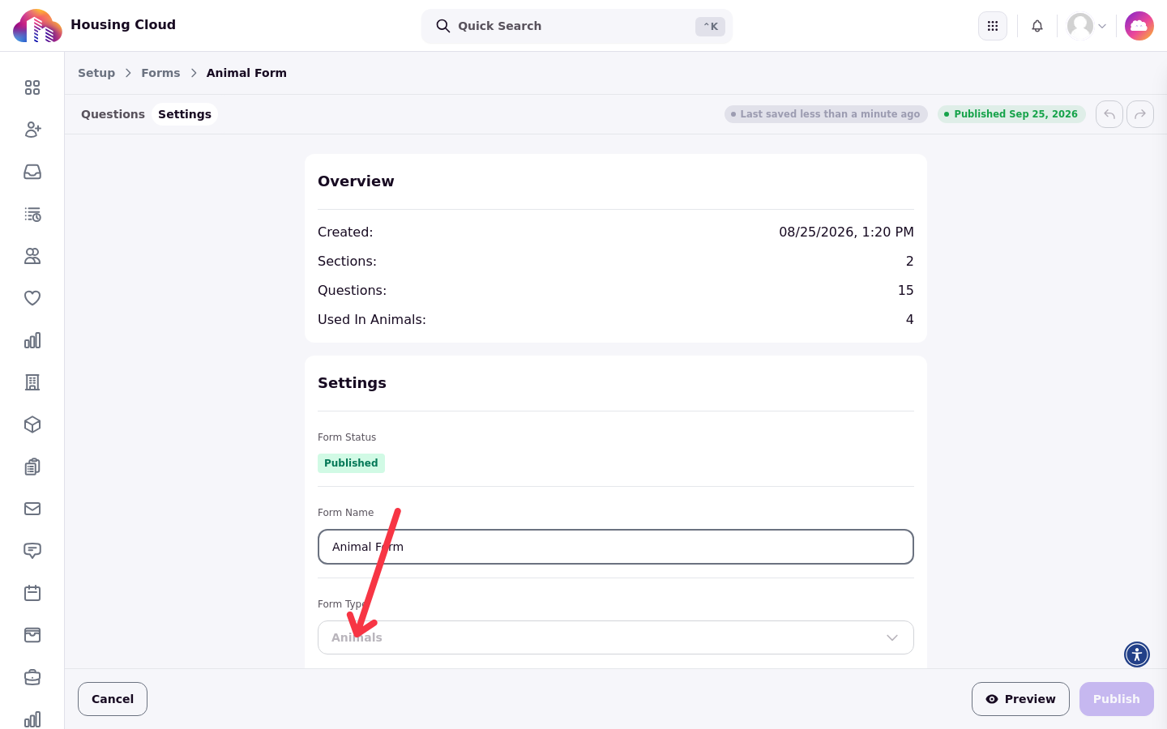The image size is (1167, 729).
Task: Click the Form Name text field
Action: coord(616,547)
